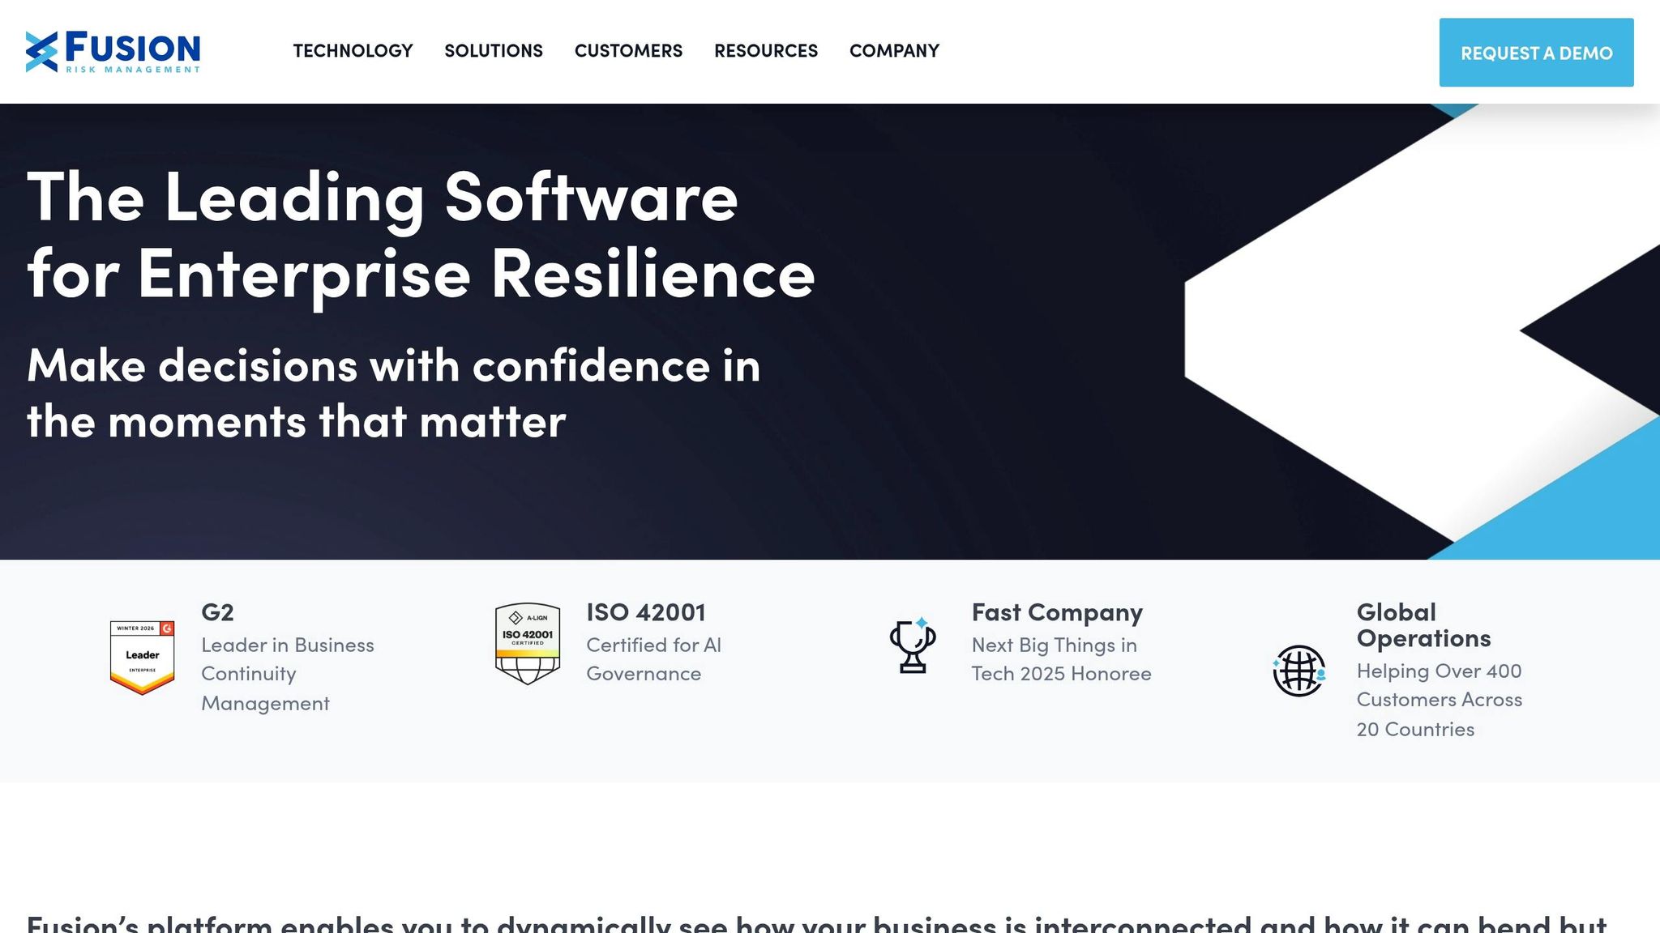
Task: Click the globe icon under Global Operations
Action: pyautogui.click(x=1300, y=672)
